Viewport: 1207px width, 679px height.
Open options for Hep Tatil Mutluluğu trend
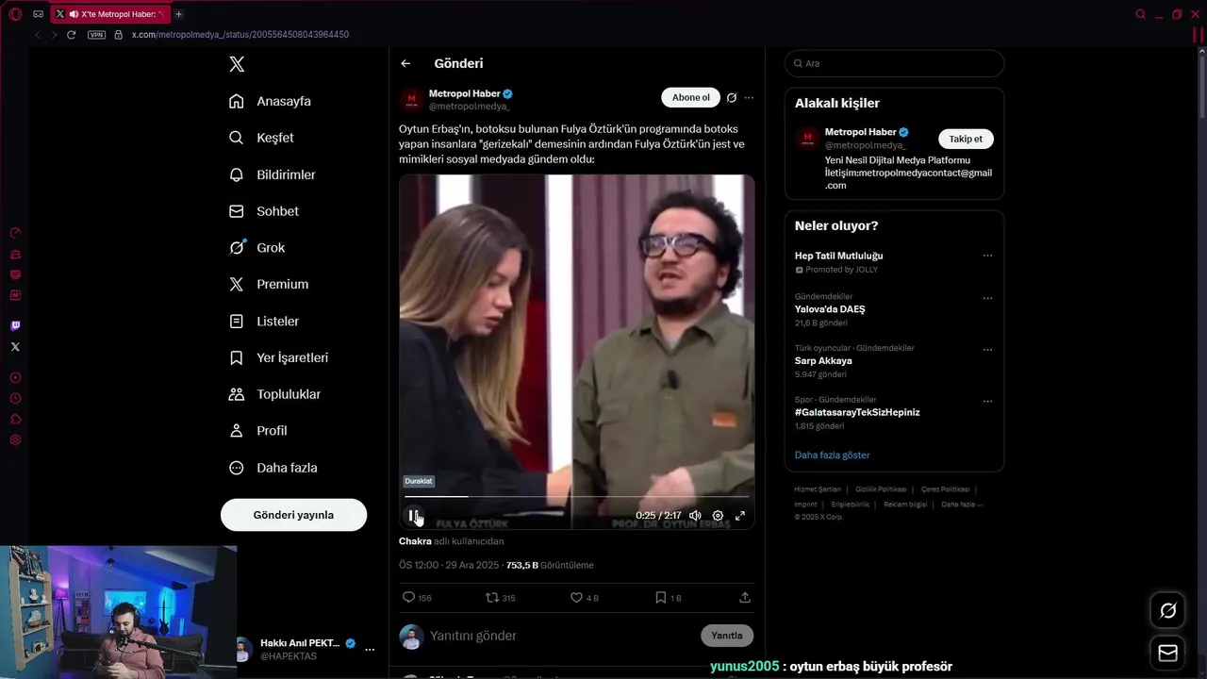point(987,256)
